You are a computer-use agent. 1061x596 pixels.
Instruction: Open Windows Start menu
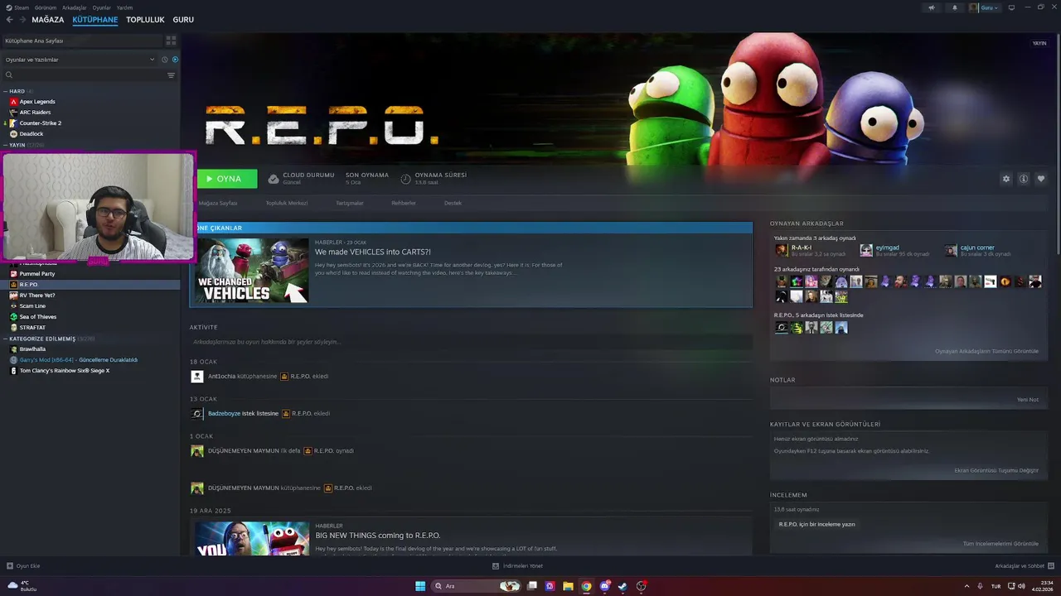coord(420,586)
